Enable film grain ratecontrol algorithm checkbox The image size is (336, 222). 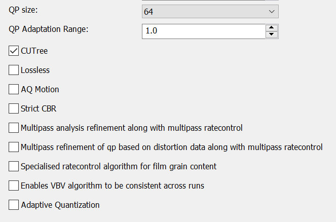coord(14,166)
